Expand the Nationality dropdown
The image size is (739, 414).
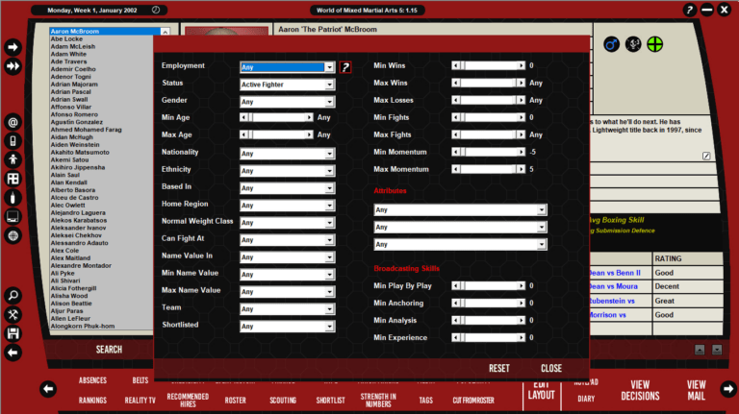(x=287, y=154)
